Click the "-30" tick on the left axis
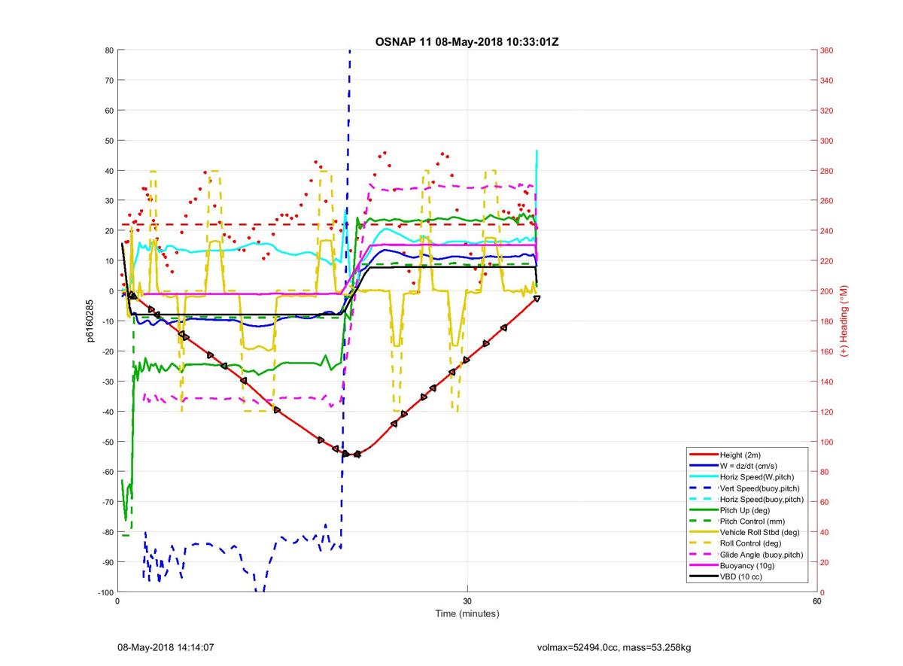The width and height of the screenshot is (903, 666). (x=108, y=382)
